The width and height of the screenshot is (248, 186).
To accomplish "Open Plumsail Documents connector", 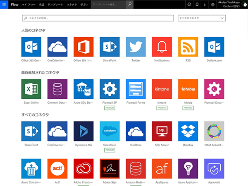I will click(x=214, y=89).
